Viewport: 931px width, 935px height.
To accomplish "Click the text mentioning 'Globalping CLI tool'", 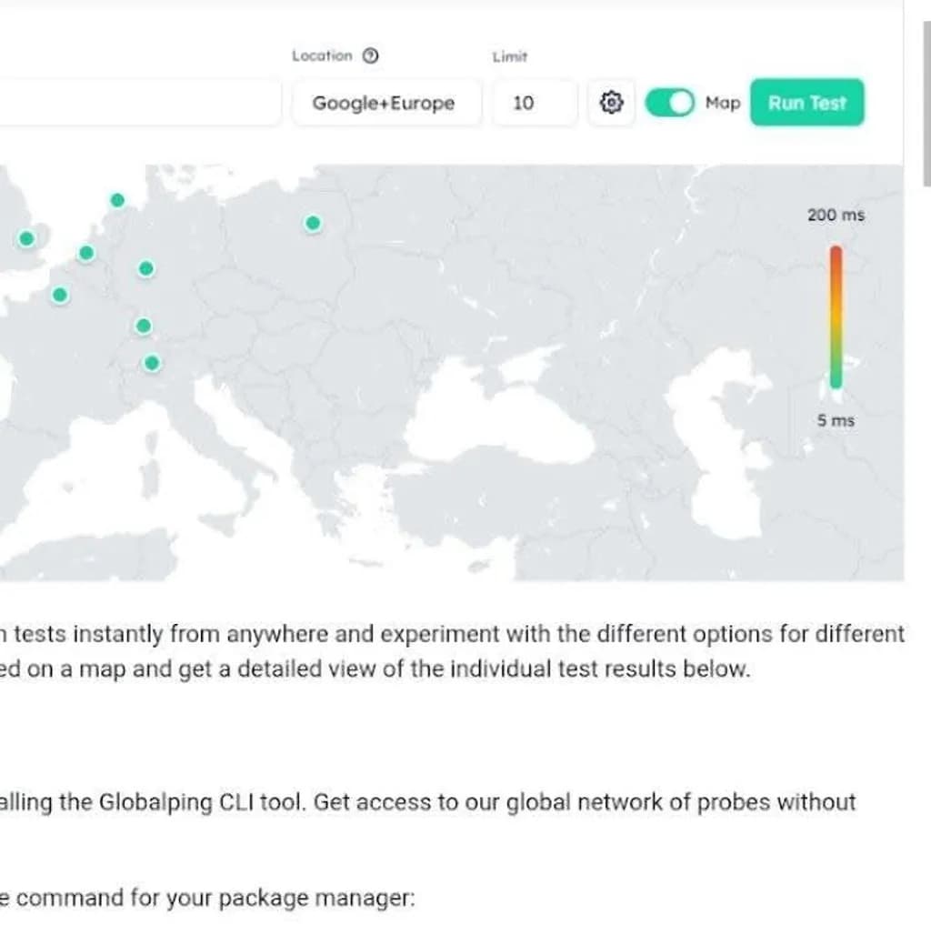I will pyautogui.click(x=428, y=802).
